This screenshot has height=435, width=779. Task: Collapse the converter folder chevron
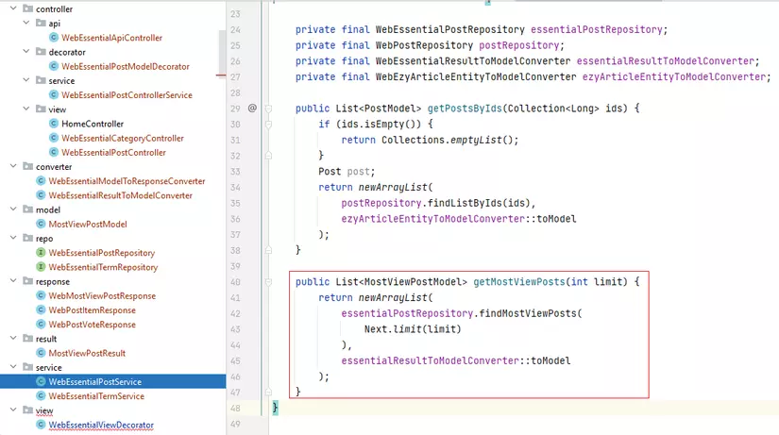[x=13, y=166]
